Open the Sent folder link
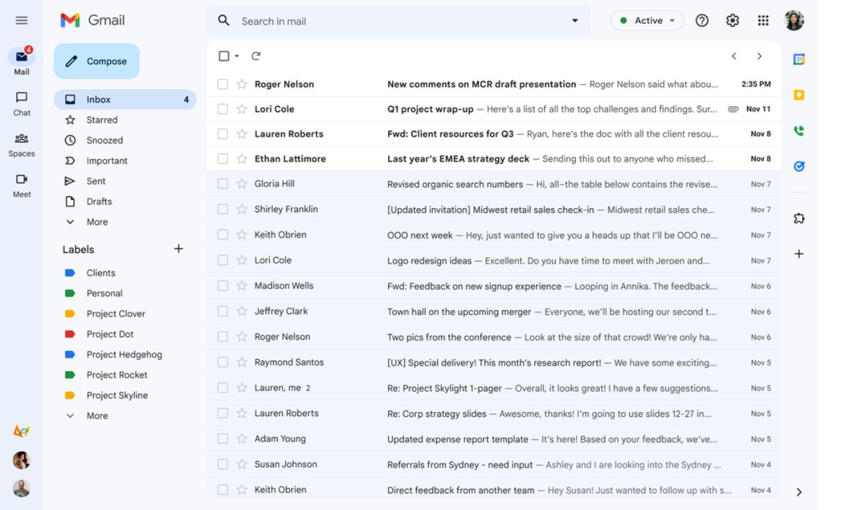This screenshot has height=510, width=851. click(x=95, y=181)
